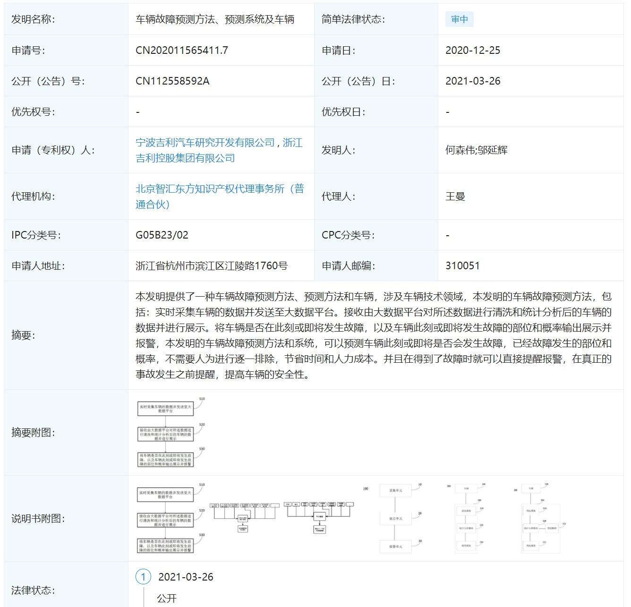This screenshot has height=607, width=631.
Task: Open applicant link 浙江吉利控股集团有限公司
Action: tap(185, 158)
